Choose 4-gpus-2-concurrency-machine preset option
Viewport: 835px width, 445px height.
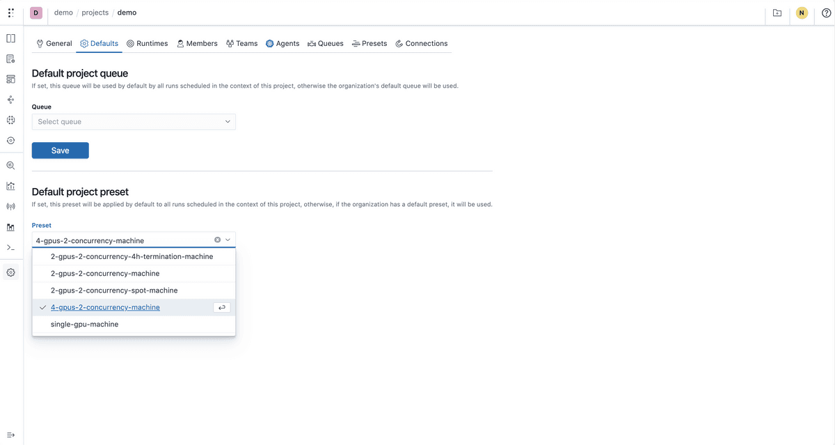point(134,307)
